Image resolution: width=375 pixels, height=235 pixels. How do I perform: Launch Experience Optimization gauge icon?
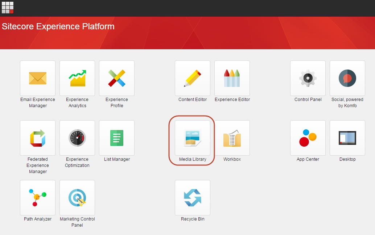pyautogui.click(x=77, y=138)
